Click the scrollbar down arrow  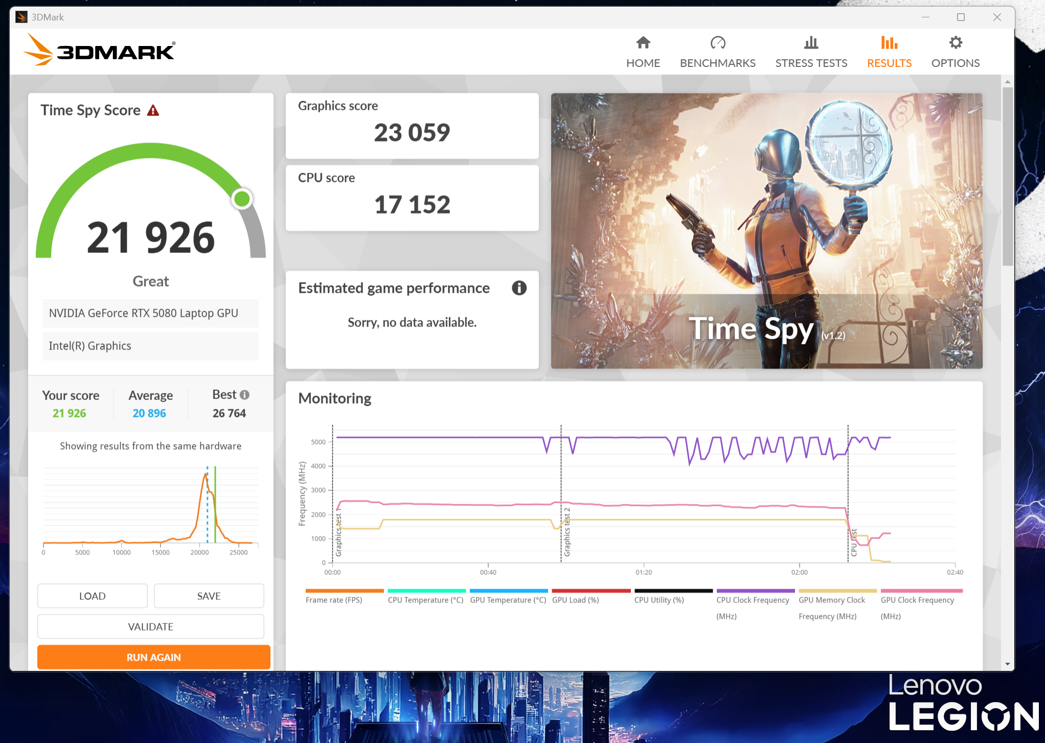[1007, 664]
